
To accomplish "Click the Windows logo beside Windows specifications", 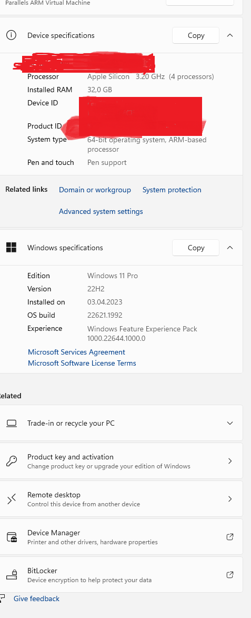I will [x=12, y=248].
